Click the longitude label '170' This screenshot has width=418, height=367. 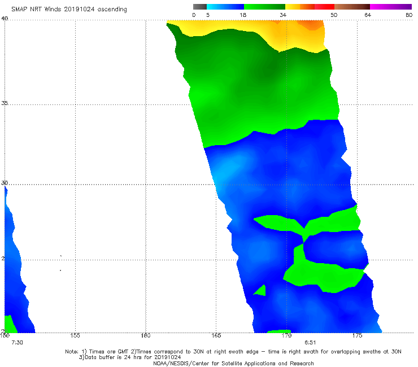286,335
